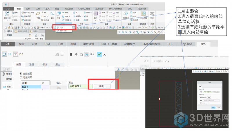
Task: Open the dropdown arrow next to 扫描
Action: (69, 17)
